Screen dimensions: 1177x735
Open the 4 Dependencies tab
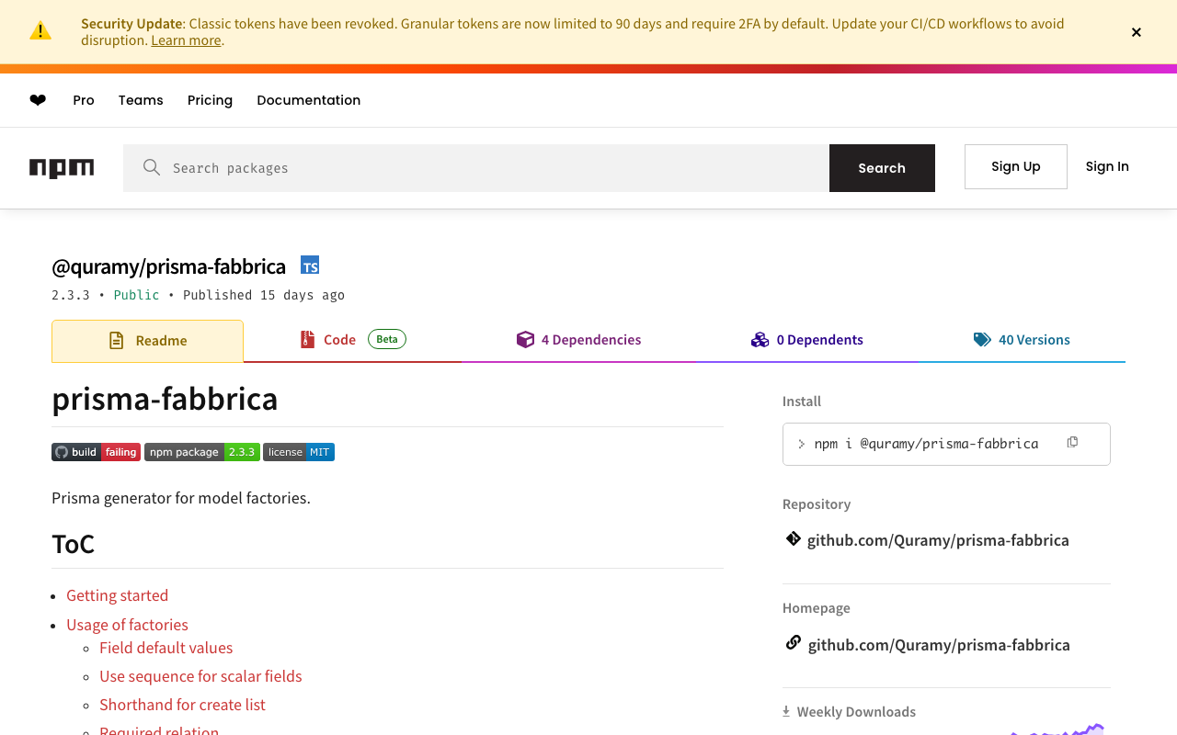coord(579,340)
